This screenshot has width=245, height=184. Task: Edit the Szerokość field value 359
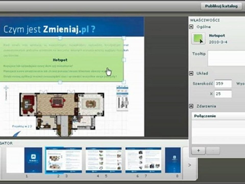pyautogui.click(x=223, y=84)
